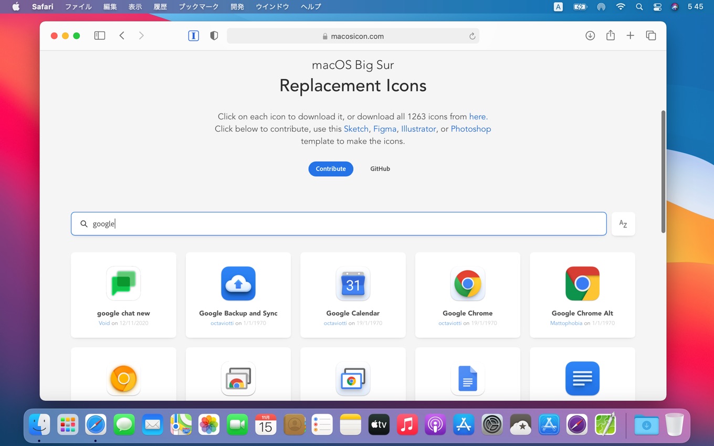Click the Contribute button
Image resolution: width=714 pixels, height=446 pixels.
(x=331, y=169)
